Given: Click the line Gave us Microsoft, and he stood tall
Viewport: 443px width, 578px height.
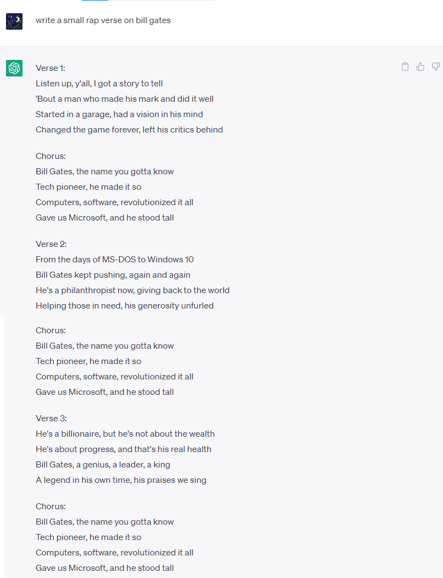Looking at the screenshot, I should [x=105, y=217].
